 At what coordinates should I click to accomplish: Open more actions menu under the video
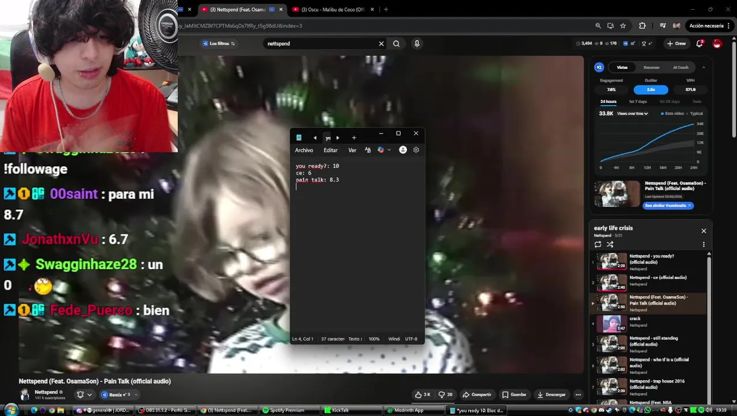578,395
